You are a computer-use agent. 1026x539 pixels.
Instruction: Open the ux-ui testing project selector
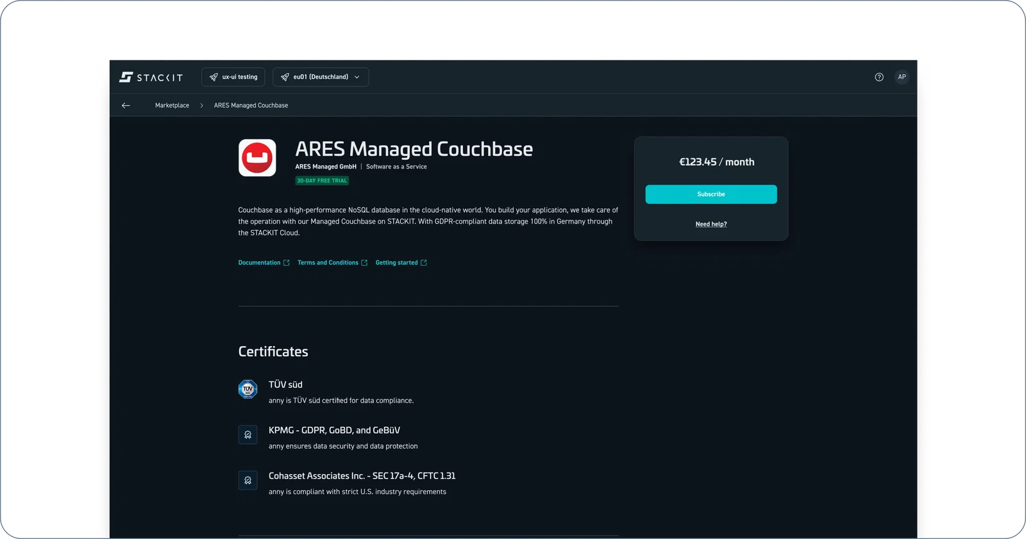point(233,77)
